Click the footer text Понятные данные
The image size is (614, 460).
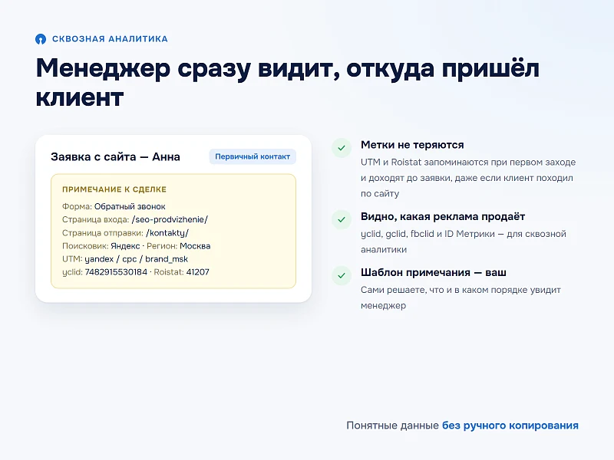click(392, 426)
